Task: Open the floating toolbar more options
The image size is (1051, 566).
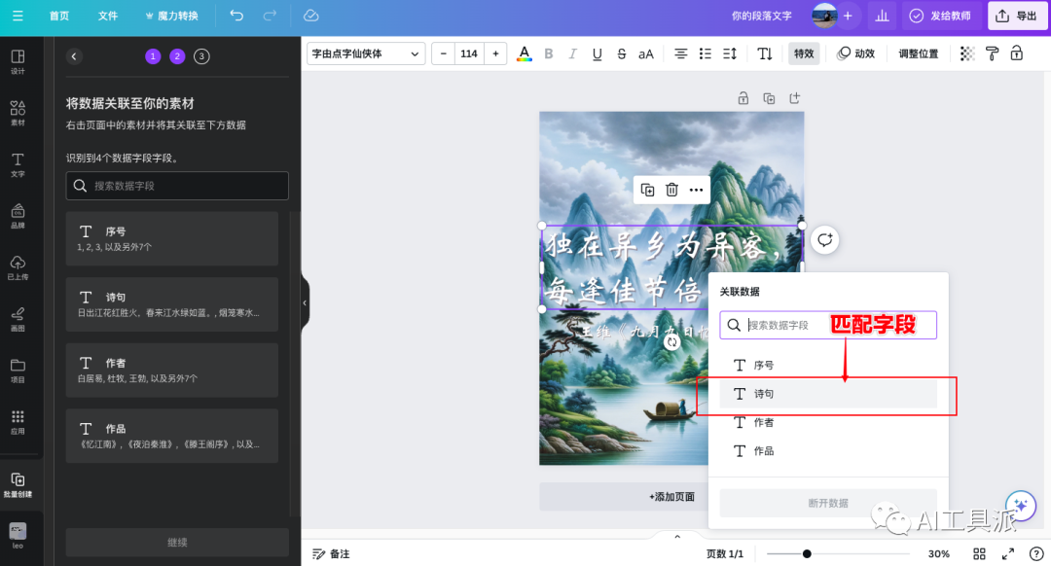Action: click(x=697, y=191)
